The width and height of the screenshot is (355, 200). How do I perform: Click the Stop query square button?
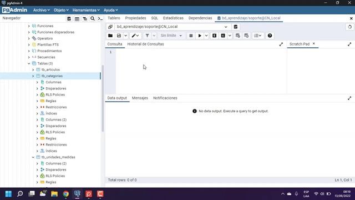tap(191, 36)
